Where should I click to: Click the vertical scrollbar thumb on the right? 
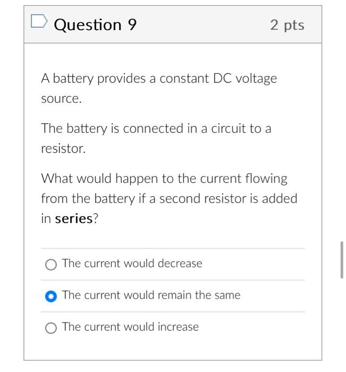tap(342, 260)
